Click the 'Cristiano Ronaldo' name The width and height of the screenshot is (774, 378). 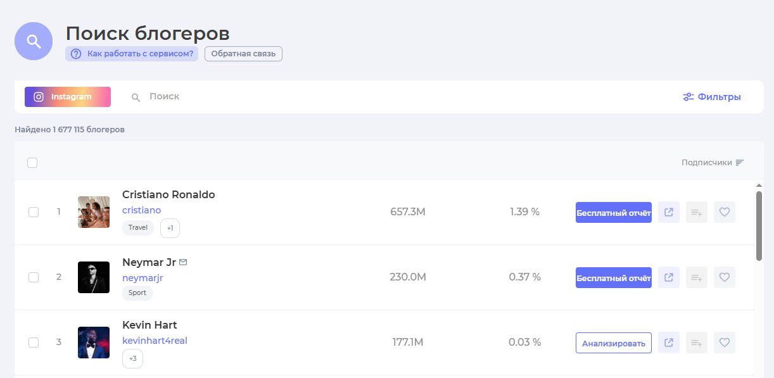(168, 195)
